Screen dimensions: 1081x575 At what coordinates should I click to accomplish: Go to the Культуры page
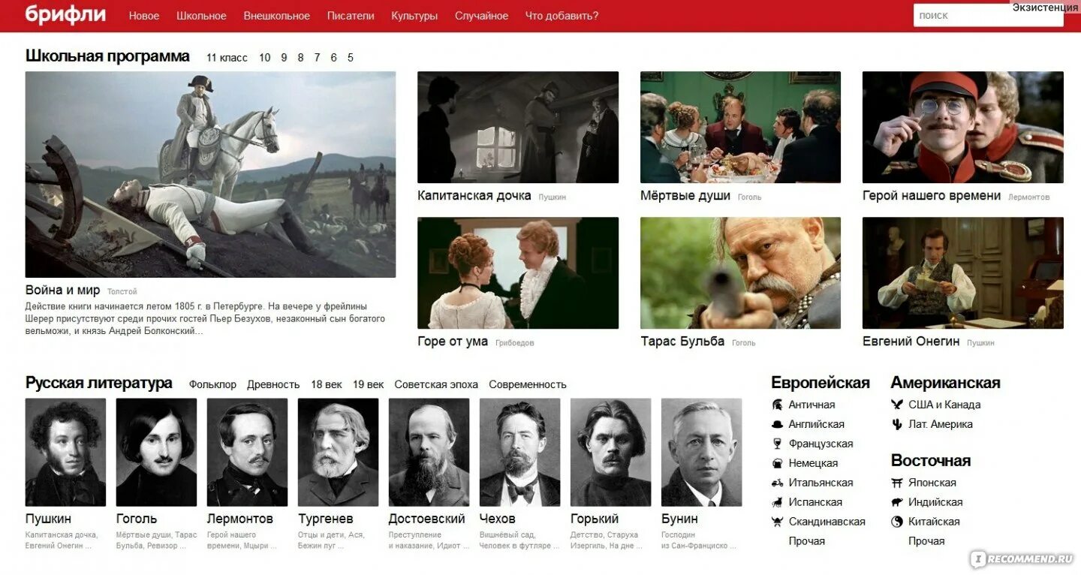tap(414, 16)
